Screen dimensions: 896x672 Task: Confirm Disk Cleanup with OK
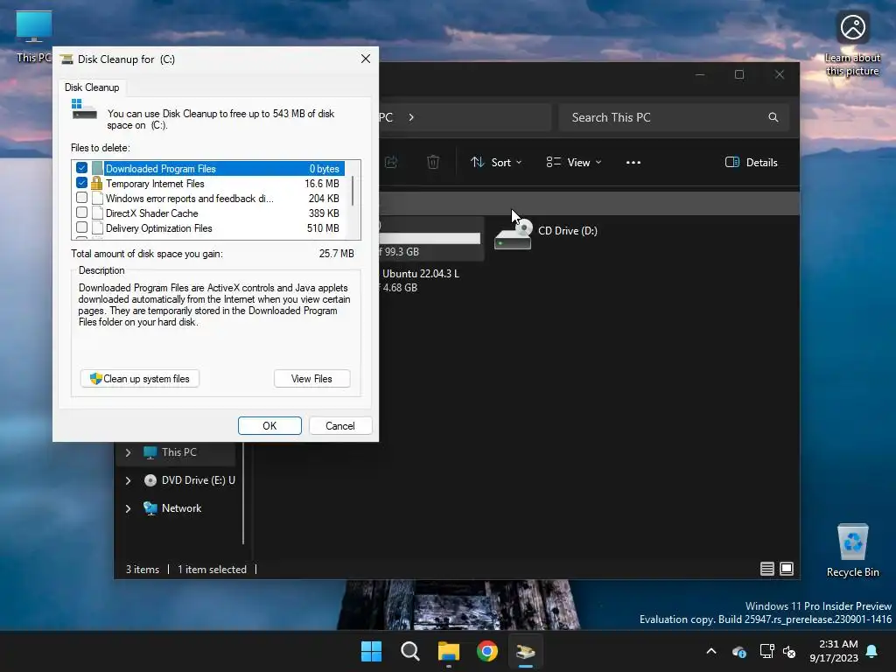pos(269,426)
